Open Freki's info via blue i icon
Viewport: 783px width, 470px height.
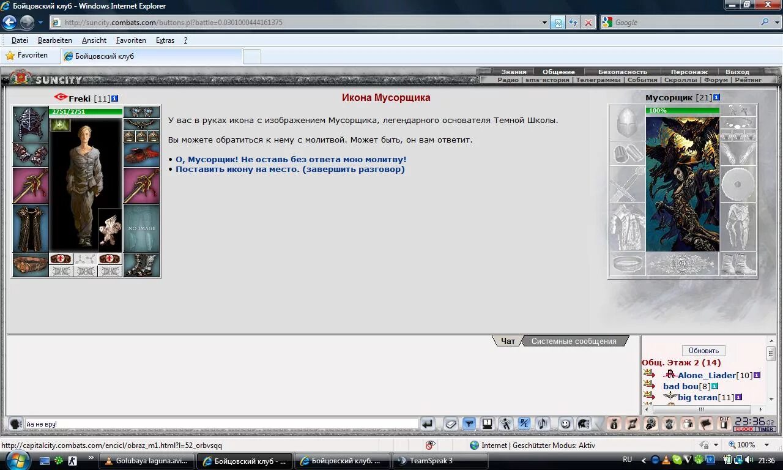(x=115, y=99)
